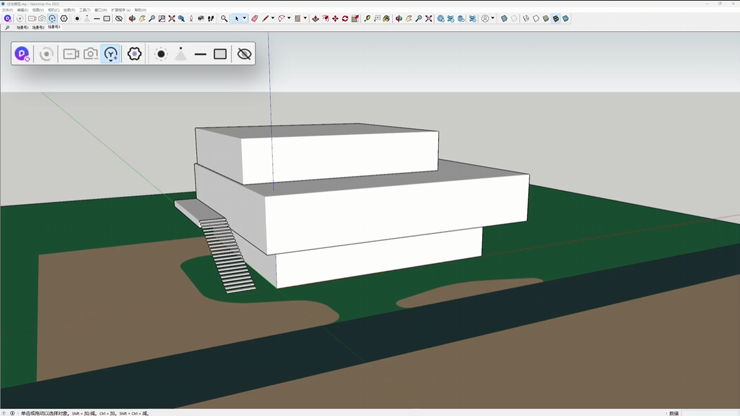Pick the Walk footprints tool
Image resolution: width=740 pixels, height=416 pixels.
coord(211,19)
